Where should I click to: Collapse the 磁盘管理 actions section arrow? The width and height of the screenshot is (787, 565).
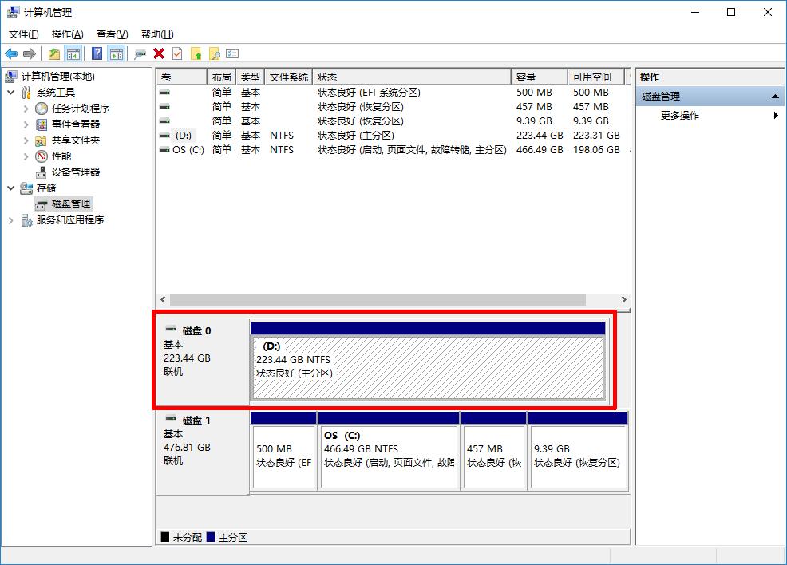point(775,97)
